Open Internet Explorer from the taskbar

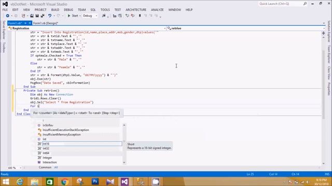coord(20,182)
